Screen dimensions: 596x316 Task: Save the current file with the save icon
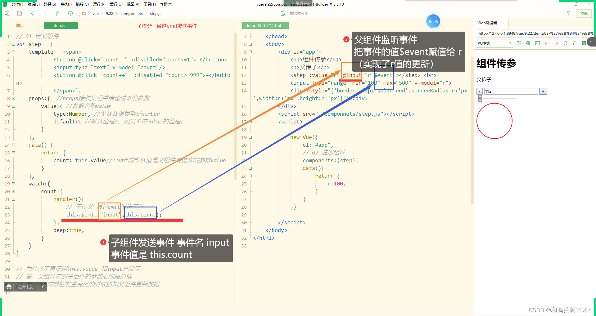19,13
